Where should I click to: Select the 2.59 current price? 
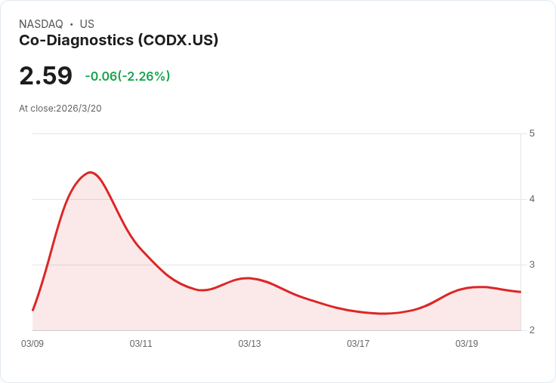coord(46,75)
